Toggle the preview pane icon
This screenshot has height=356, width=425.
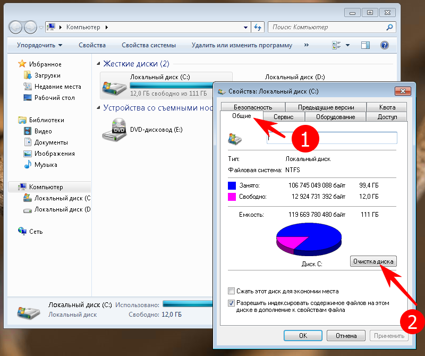(365, 45)
